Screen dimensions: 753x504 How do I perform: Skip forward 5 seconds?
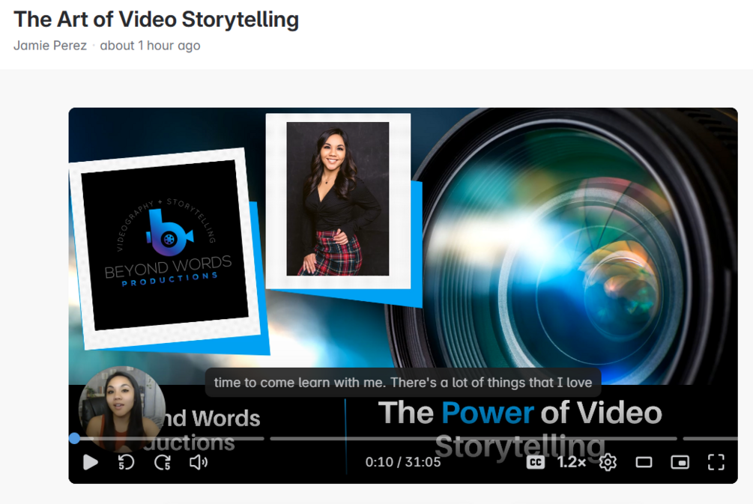pyautogui.click(x=163, y=462)
